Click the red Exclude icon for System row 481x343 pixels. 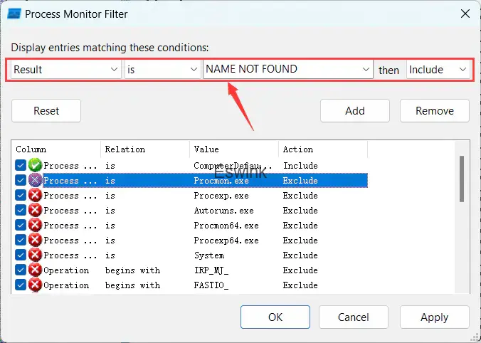36,255
